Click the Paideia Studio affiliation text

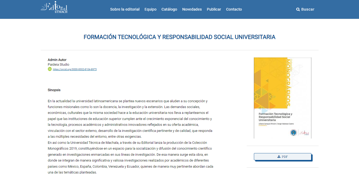pos(59,64)
